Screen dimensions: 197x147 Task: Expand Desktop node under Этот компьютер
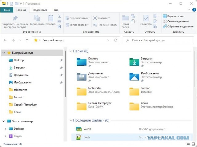[6, 129]
